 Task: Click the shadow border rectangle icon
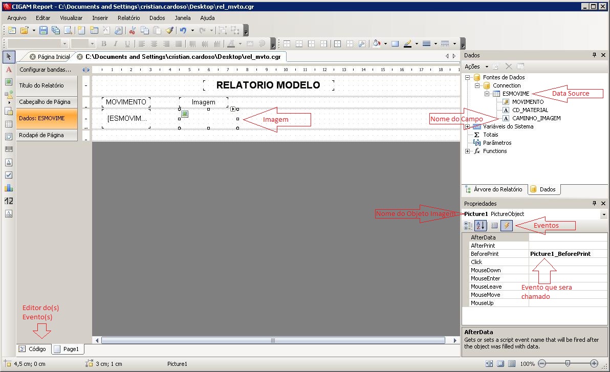395,43
